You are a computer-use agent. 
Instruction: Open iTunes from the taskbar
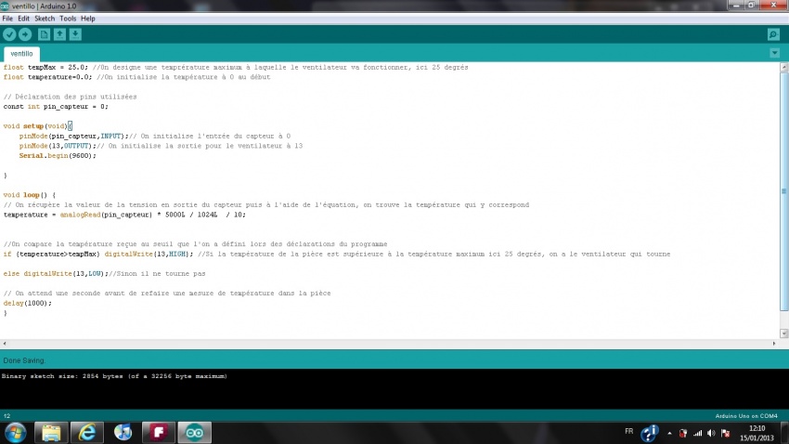point(123,433)
